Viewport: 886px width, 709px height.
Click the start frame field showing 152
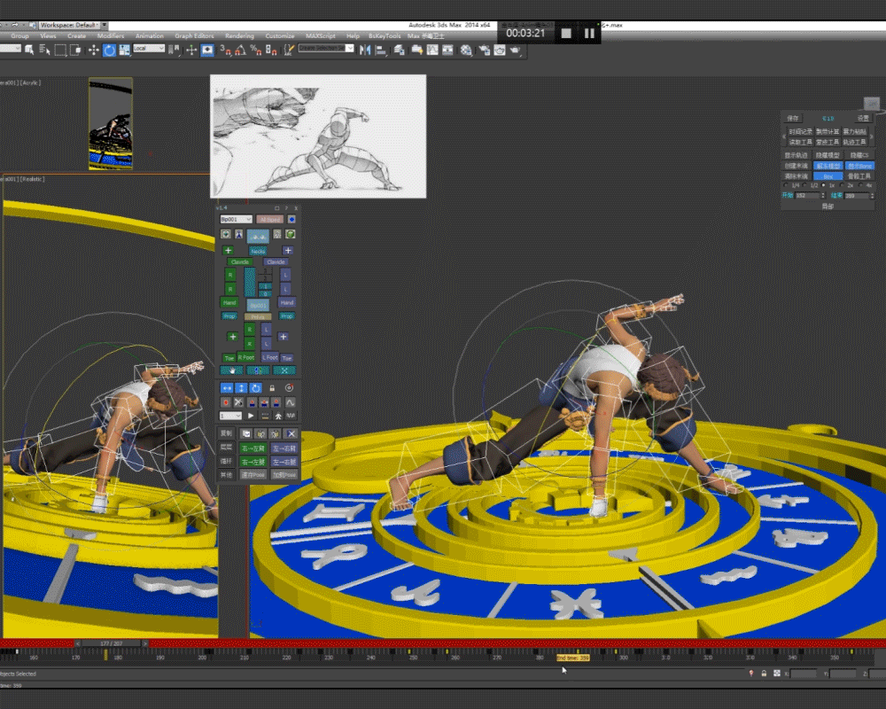click(807, 196)
